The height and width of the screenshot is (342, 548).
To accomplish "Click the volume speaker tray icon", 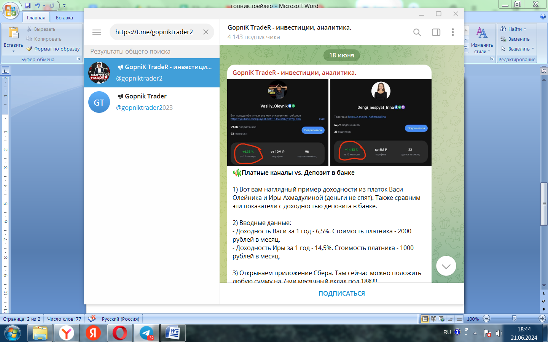I will pos(499,333).
